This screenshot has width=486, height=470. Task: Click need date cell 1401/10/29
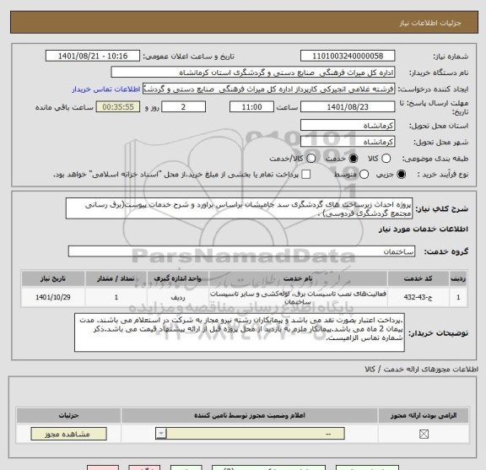pyautogui.click(x=53, y=297)
